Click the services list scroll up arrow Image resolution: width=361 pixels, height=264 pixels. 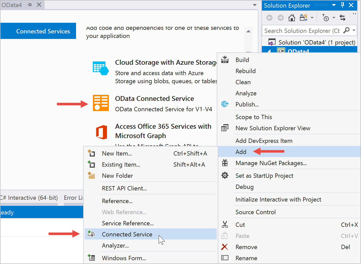(248, 31)
